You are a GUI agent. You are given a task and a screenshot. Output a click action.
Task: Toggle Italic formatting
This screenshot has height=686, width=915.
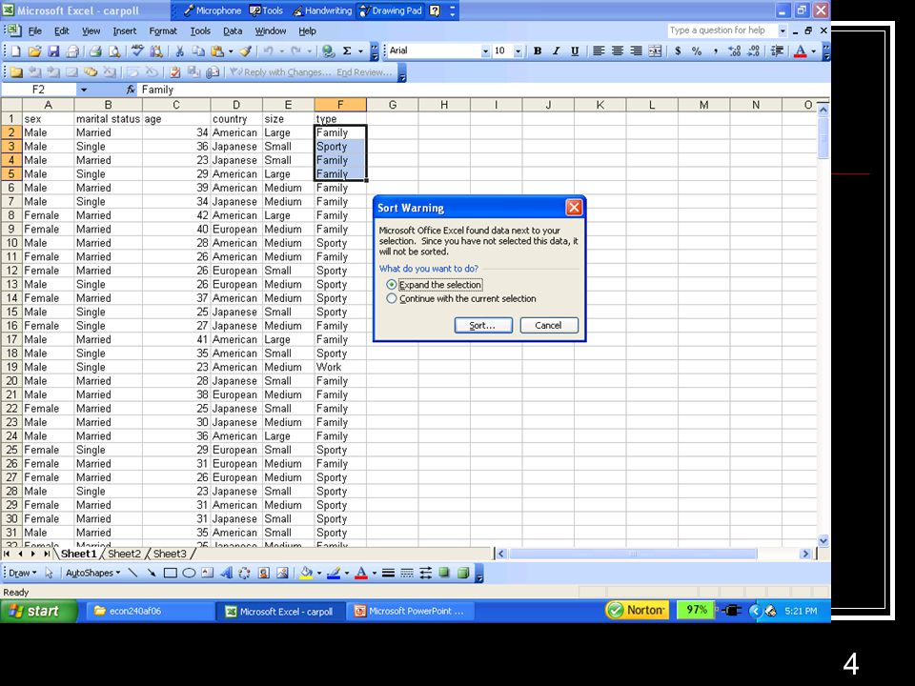click(x=556, y=51)
